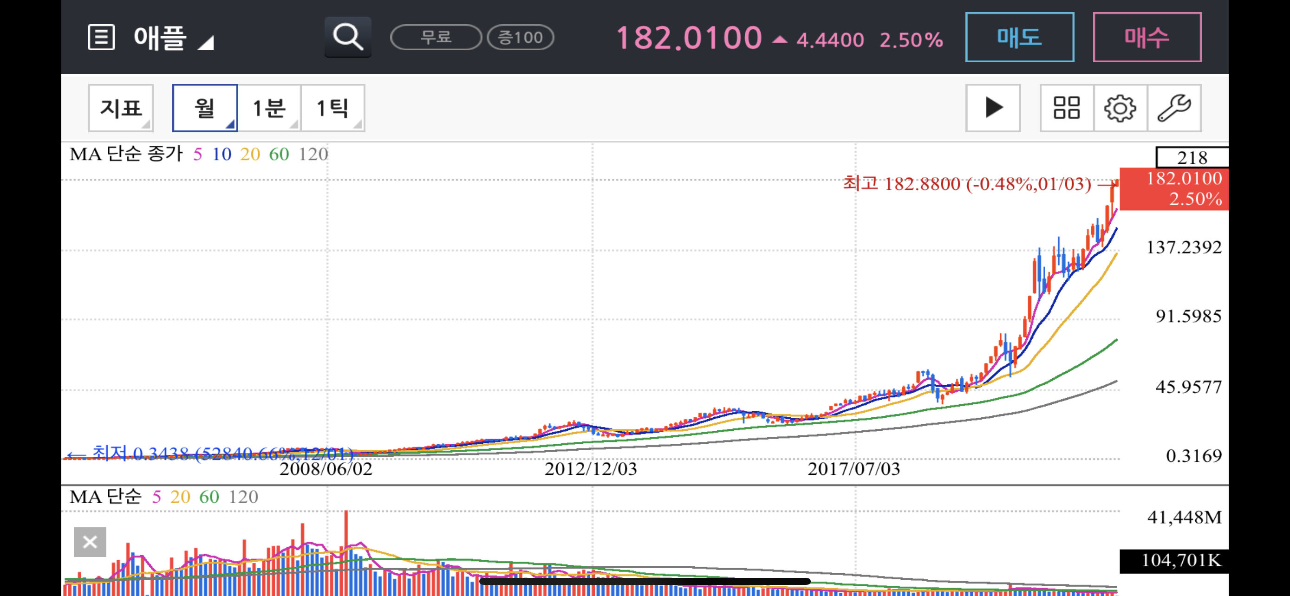This screenshot has height=596, width=1290.
Task: Open chart settings gear icon
Action: [1120, 108]
